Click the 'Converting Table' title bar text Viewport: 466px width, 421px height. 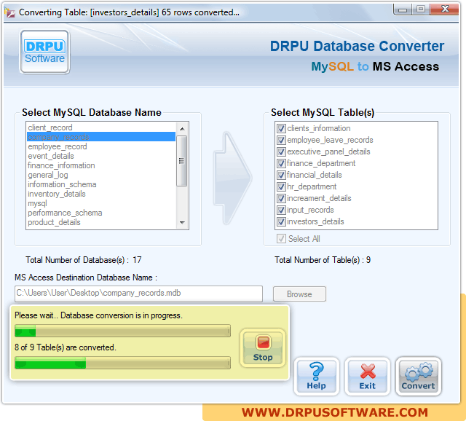(x=129, y=12)
